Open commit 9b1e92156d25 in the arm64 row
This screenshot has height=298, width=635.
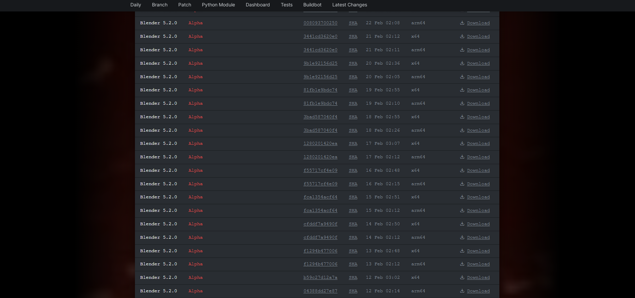(320, 77)
